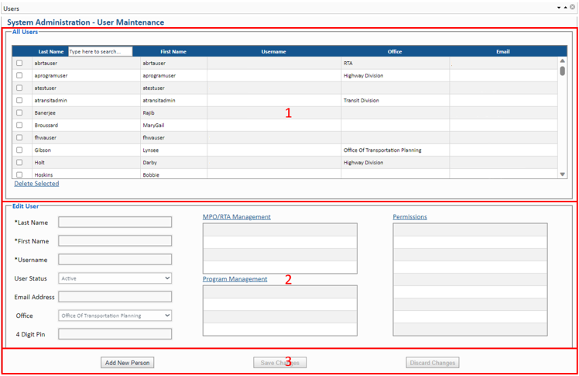The width and height of the screenshot is (579, 376).
Task: Select the Banerjee row checkbox
Action: click(19, 113)
